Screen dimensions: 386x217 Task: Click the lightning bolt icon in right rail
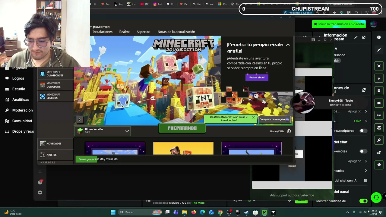click(x=379, y=78)
